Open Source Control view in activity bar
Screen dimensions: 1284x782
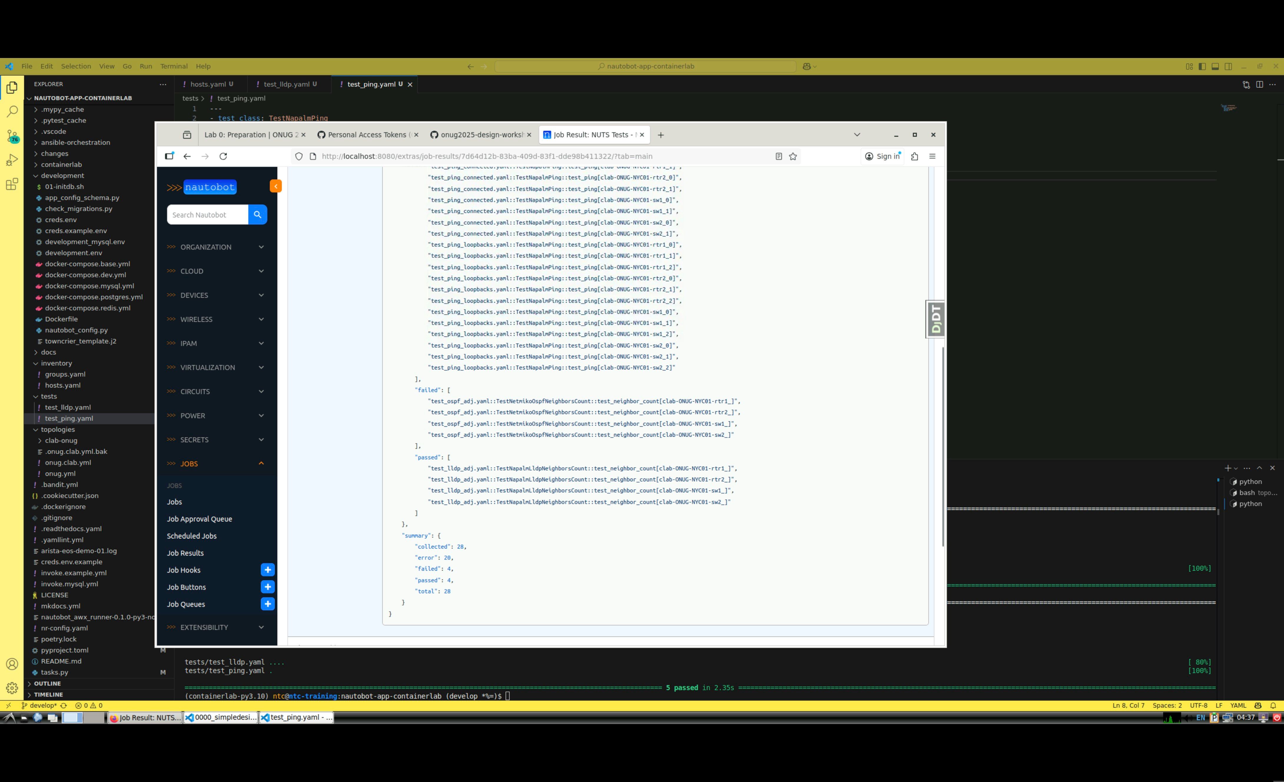pos(12,136)
